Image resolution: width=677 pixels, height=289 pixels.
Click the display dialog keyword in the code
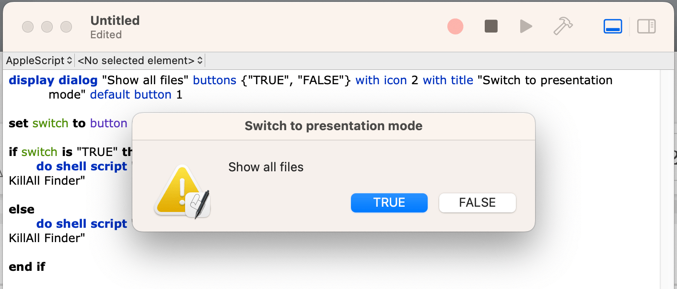coord(53,80)
